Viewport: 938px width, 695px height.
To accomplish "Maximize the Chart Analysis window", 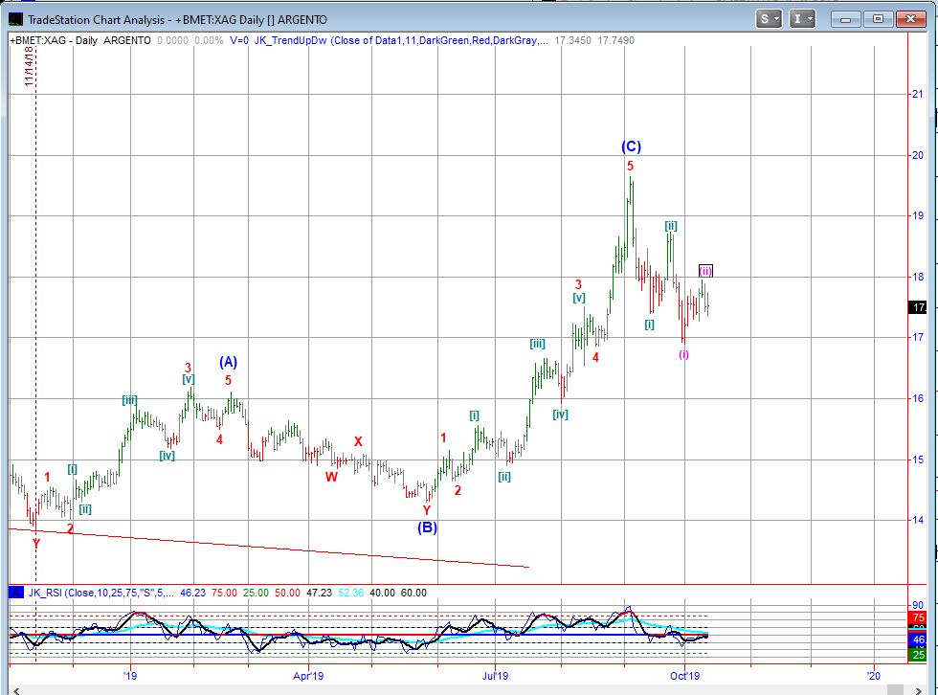I will pos(878,19).
